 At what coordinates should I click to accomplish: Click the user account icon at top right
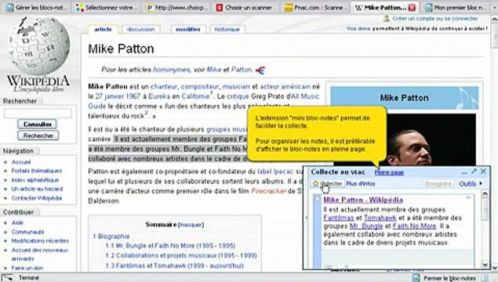pos(387,19)
